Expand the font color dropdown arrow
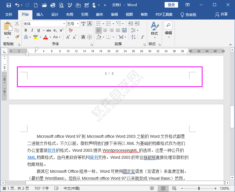The width and height of the screenshot is (235, 192). (50, 37)
